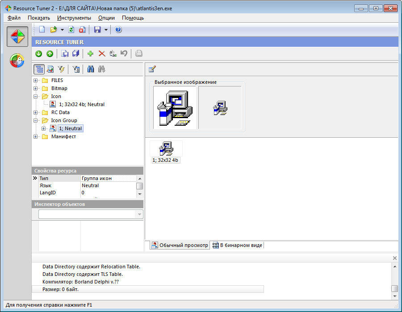Screen dimensions: 402x312
Task: Click the Save resource icon
Action: click(65, 53)
